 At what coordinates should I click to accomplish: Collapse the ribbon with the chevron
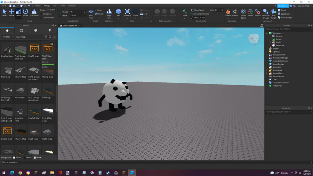coord(275,6)
